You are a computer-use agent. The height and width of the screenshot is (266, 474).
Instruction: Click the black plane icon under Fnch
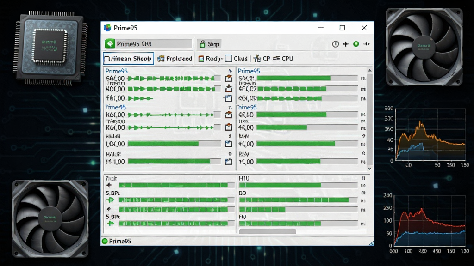click(x=109, y=185)
